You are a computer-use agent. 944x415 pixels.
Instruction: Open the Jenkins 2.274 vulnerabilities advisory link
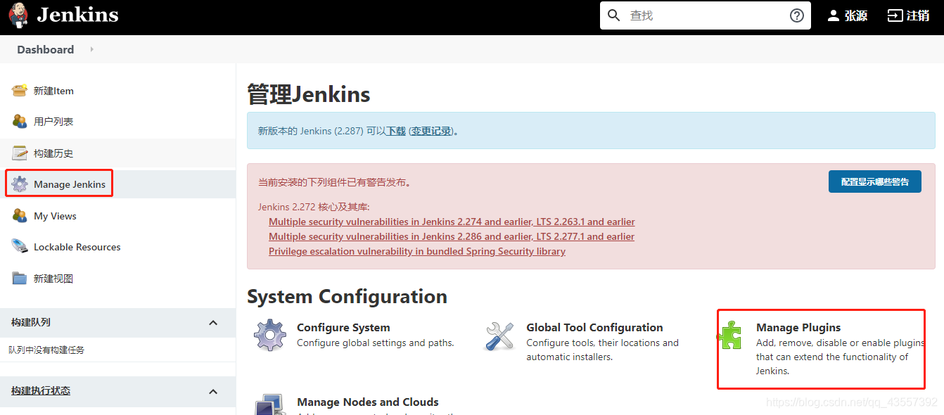tap(452, 222)
